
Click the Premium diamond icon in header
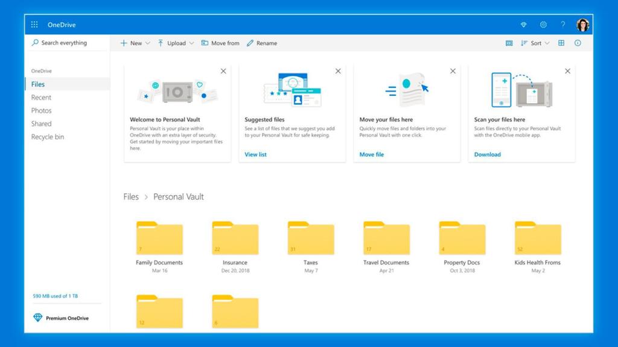pyautogui.click(x=523, y=25)
